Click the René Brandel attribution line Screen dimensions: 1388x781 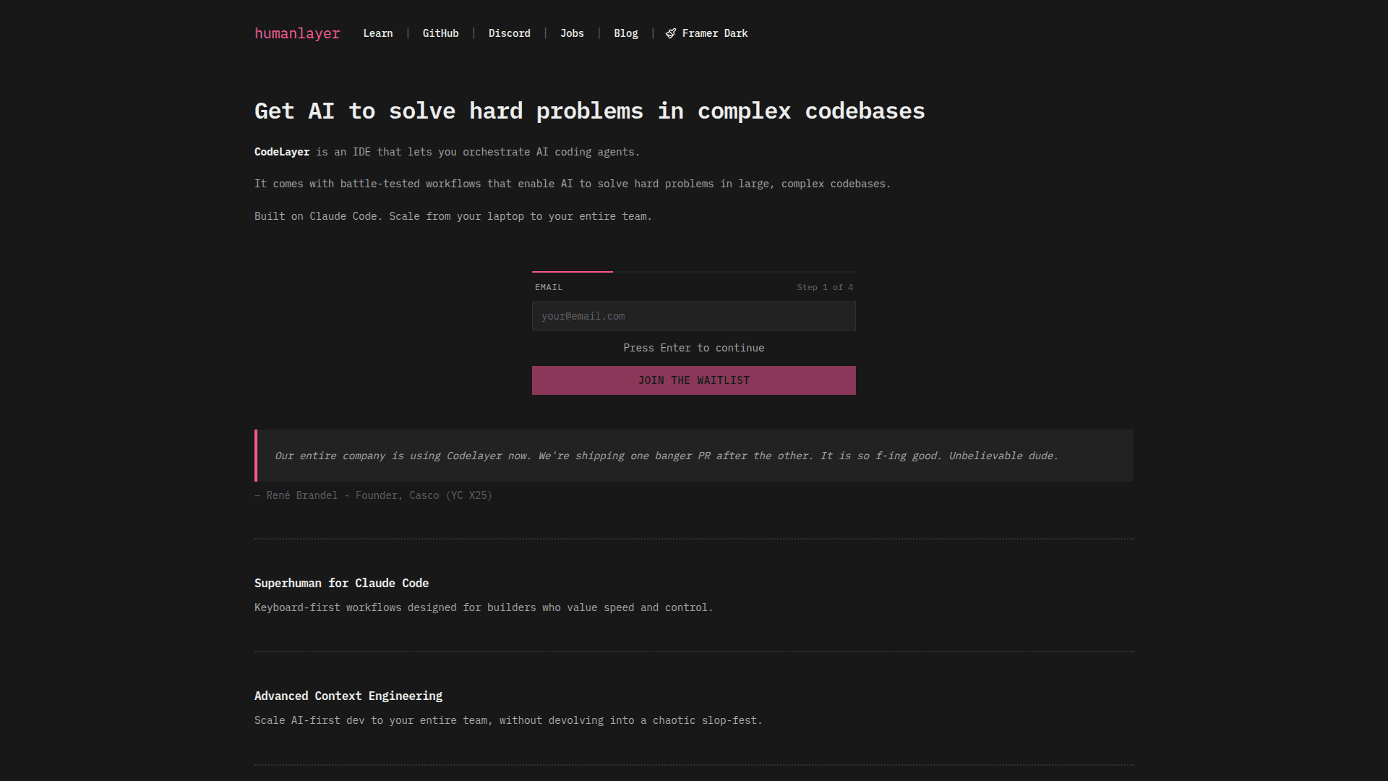373,495
